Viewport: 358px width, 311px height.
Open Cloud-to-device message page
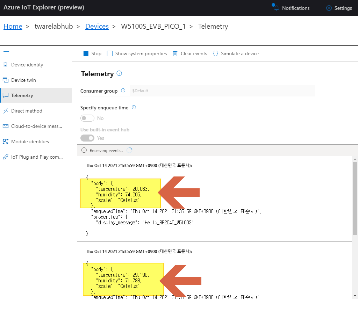point(36,126)
